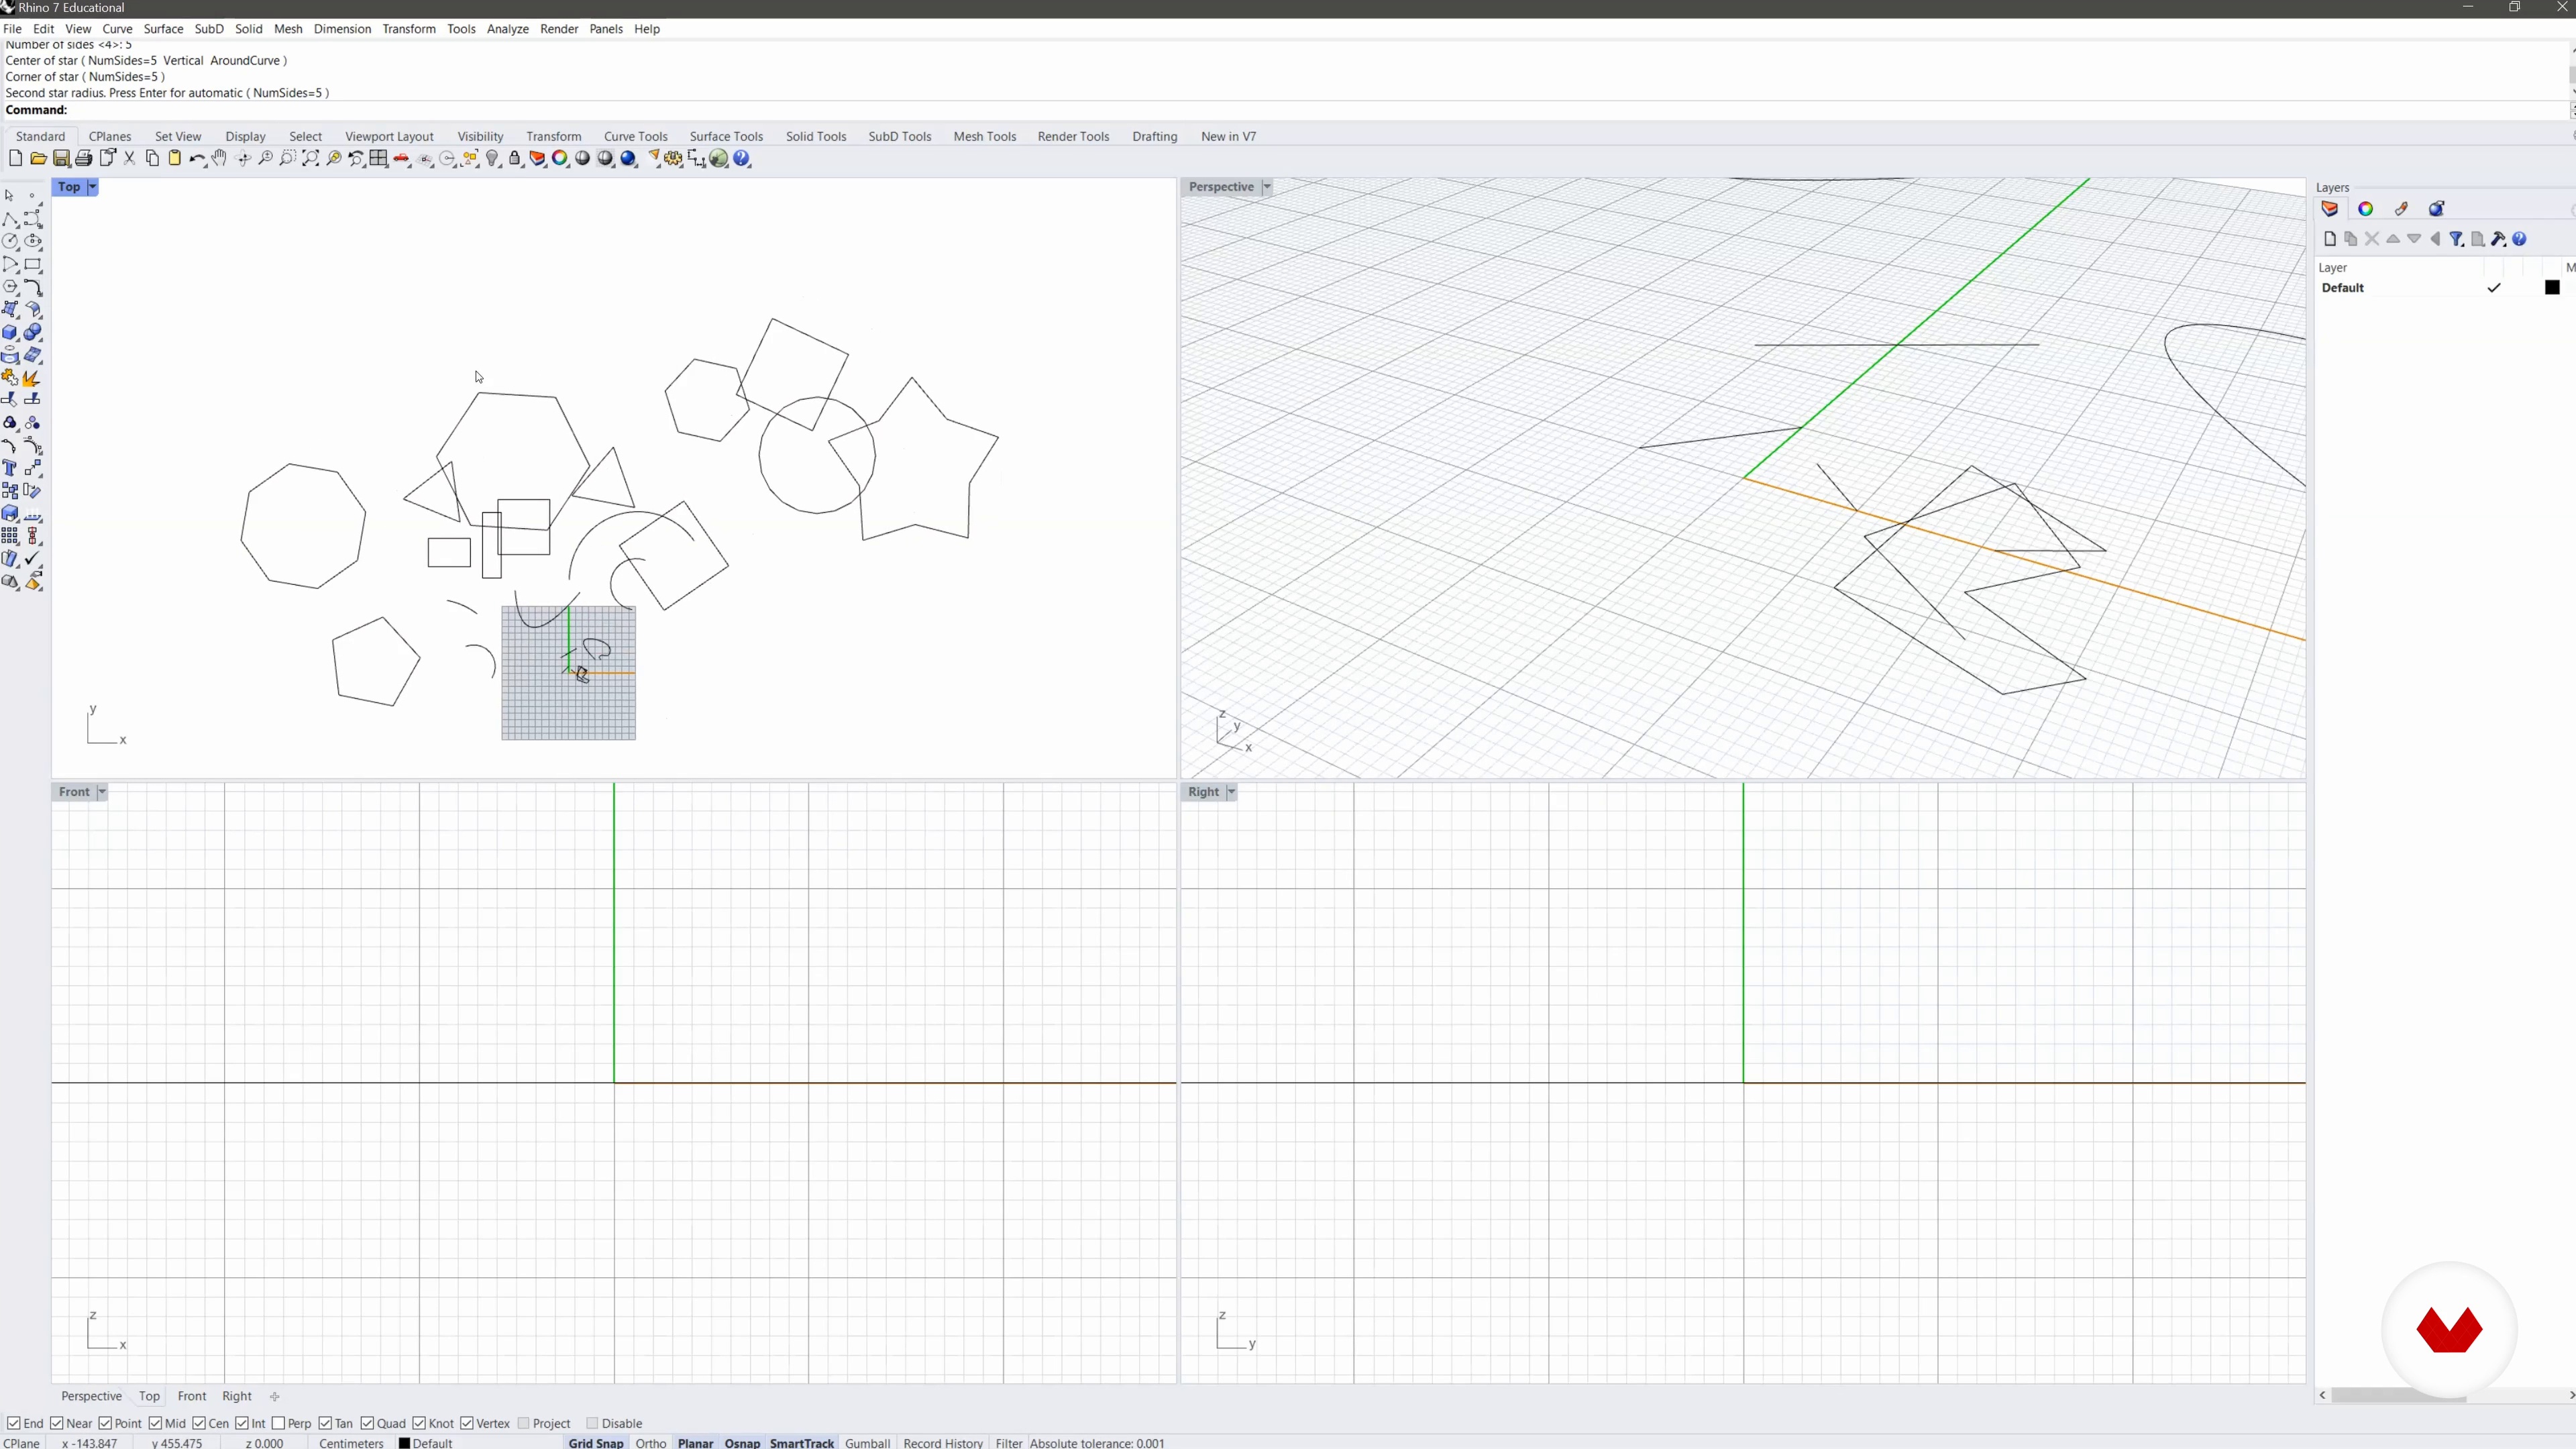2576x1449 pixels.
Task: Click the New layer icon in Layers panel
Action: [2330, 239]
